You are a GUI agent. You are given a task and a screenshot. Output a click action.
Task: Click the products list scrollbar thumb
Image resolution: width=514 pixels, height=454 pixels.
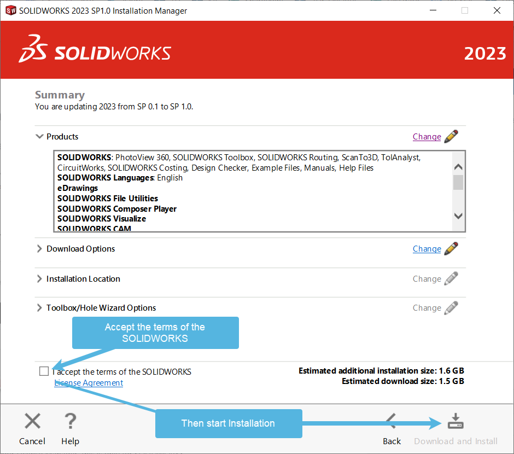pos(458,183)
